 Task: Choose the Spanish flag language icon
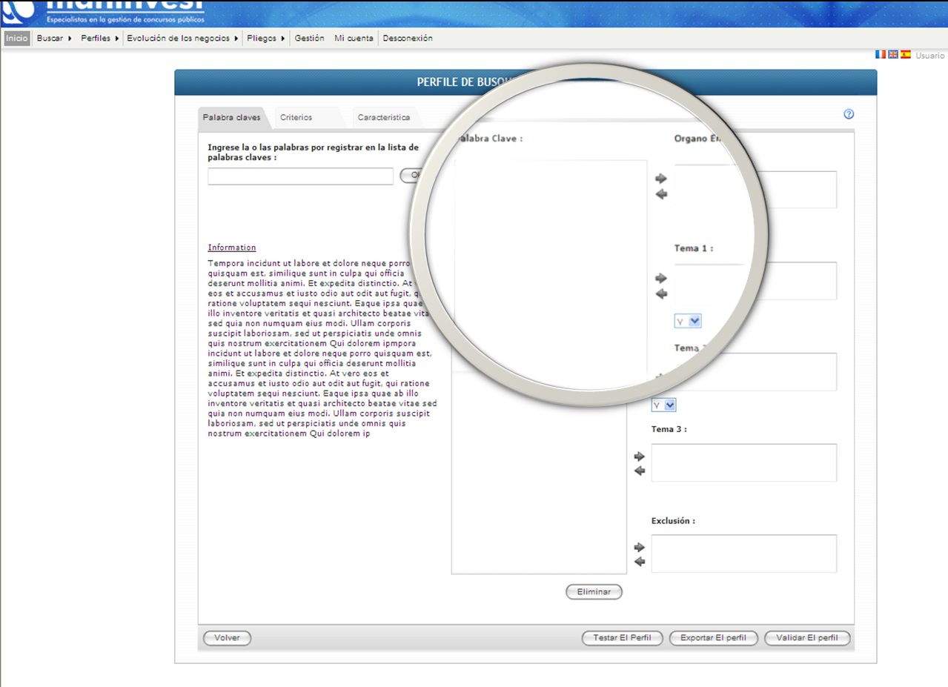(x=906, y=54)
